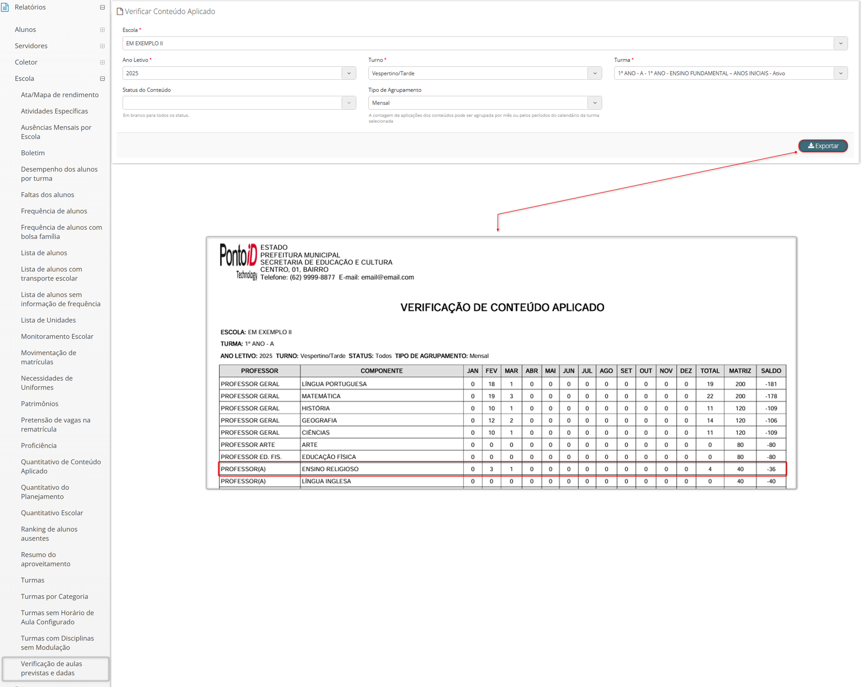Open Pretensão de vagas na rematrícula
Screen dimensions: 861x687
coord(56,424)
